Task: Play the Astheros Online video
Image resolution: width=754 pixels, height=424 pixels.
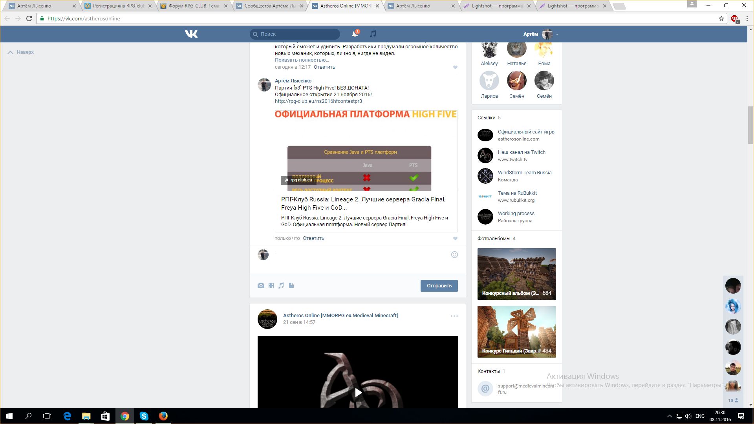Action: (358, 392)
